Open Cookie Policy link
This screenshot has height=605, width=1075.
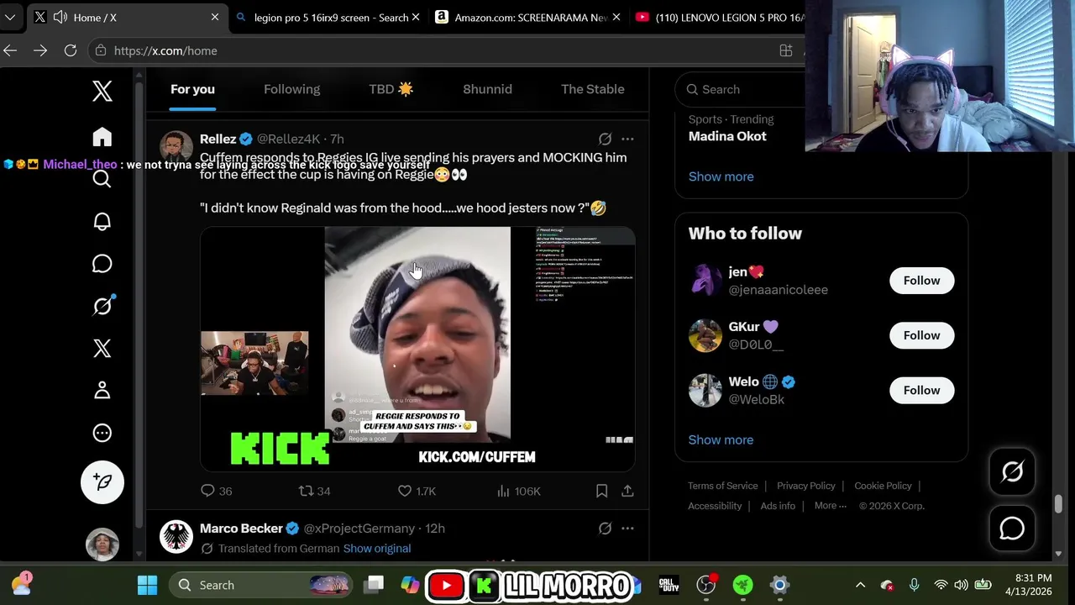click(x=883, y=486)
